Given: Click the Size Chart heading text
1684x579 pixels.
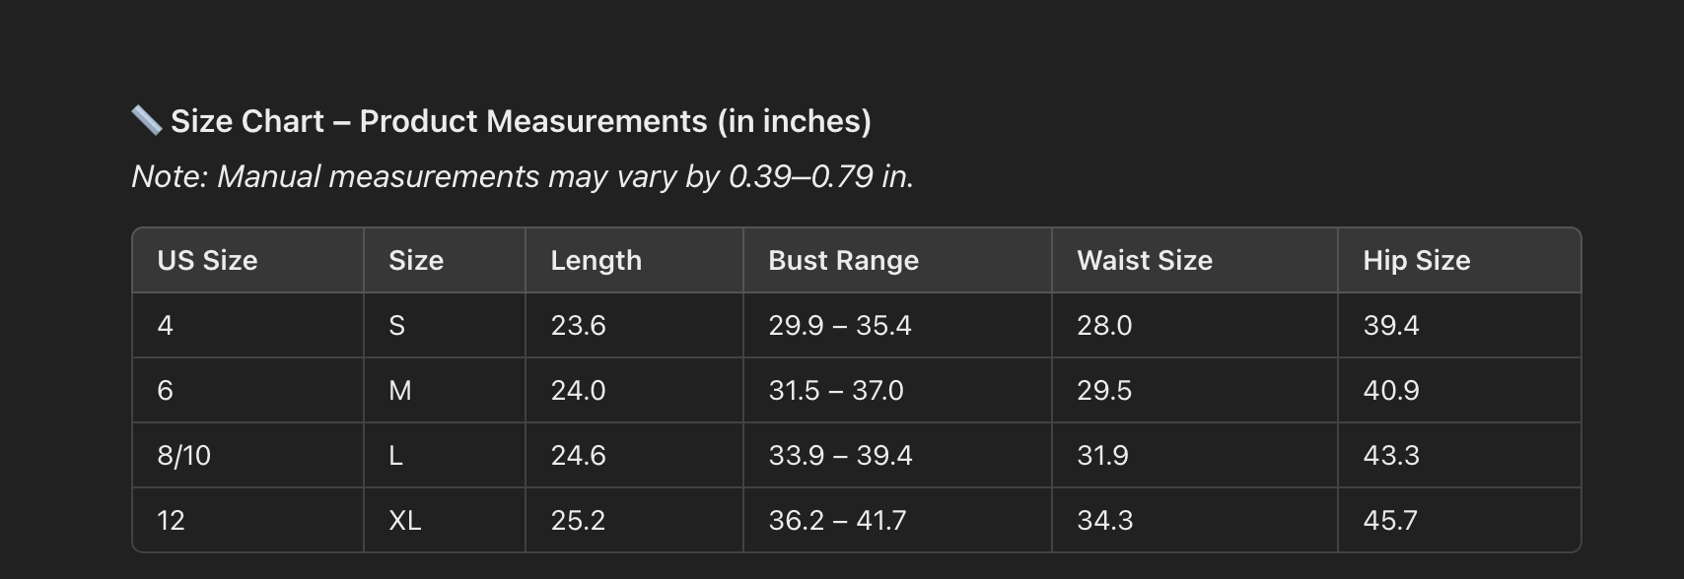Looking at the screenshot, I should (x=521, y=120).
